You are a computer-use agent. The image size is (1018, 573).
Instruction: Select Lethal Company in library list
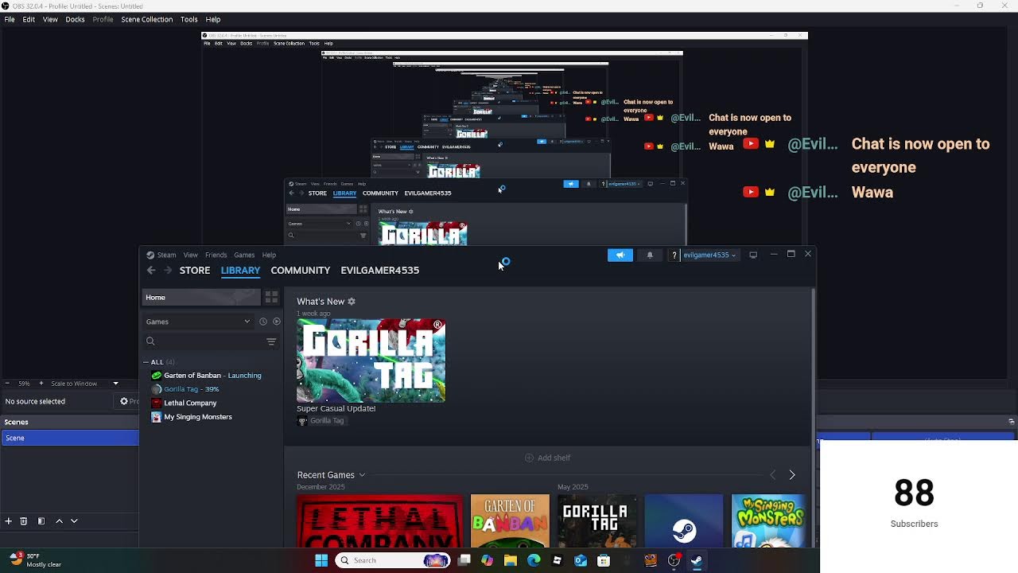[x=184, y=403]
